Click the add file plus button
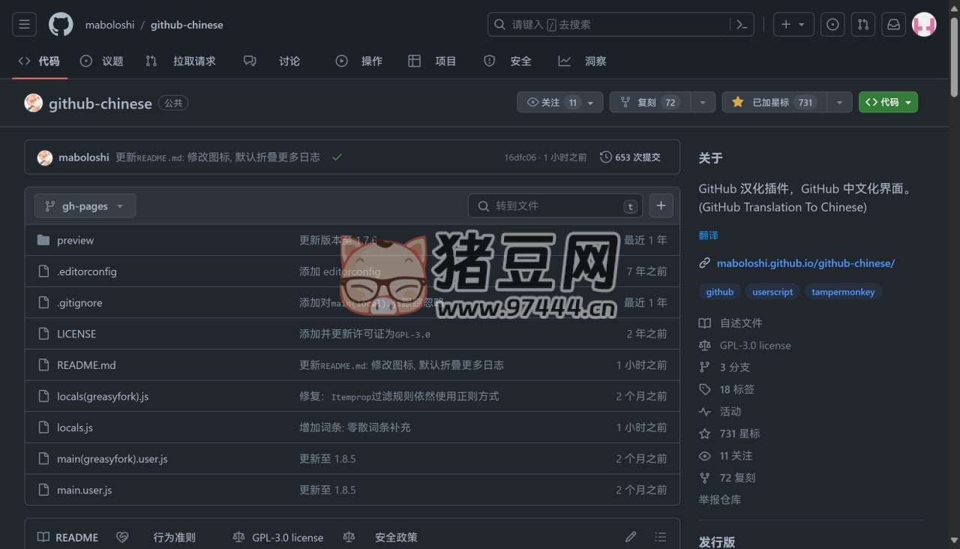Image resolution: width=960 pixels, height=549 pixels. pos(661,205)
